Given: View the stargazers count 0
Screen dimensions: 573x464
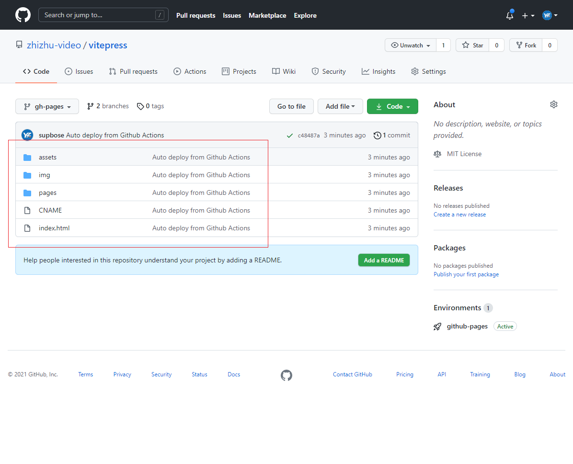Looking at the screenshot, I should pyautogui.click(x=497, y=45).
